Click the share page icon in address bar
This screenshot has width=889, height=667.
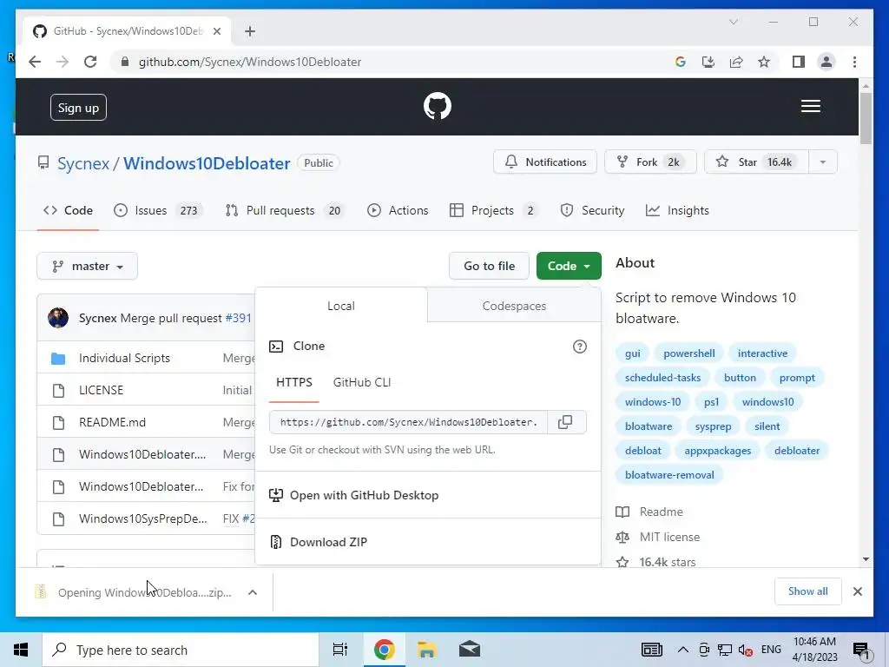(736, 62)
